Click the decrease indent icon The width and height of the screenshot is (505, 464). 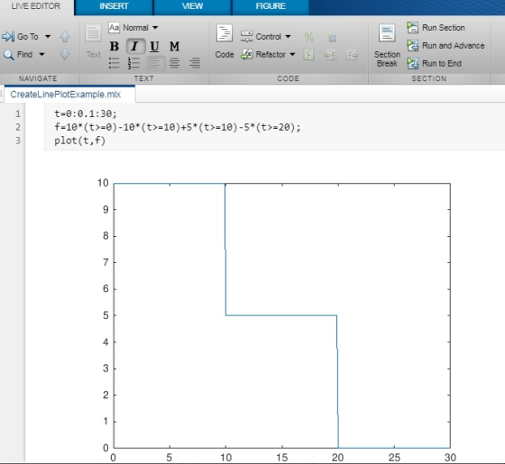pyautogui.click(x=352, y=55)
